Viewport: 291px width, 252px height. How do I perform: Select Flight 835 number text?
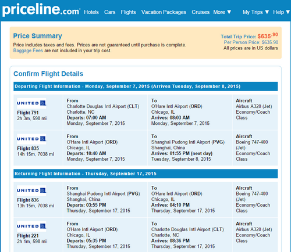(28, 149)
